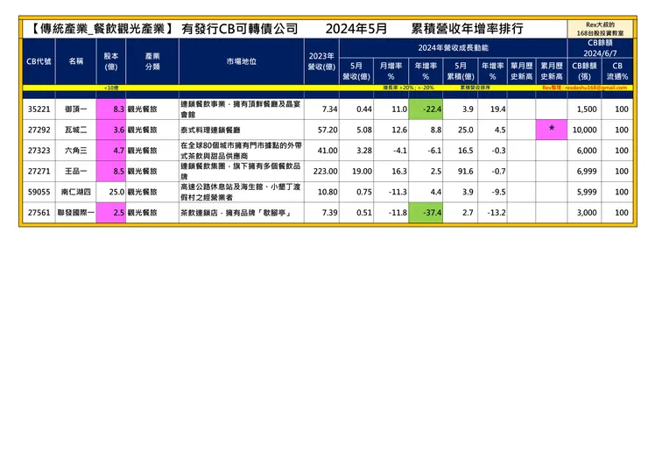This screenshot has width=648, height=458.
Task: Click monthly growth value -11.8
Action: [x=398, y=213]
